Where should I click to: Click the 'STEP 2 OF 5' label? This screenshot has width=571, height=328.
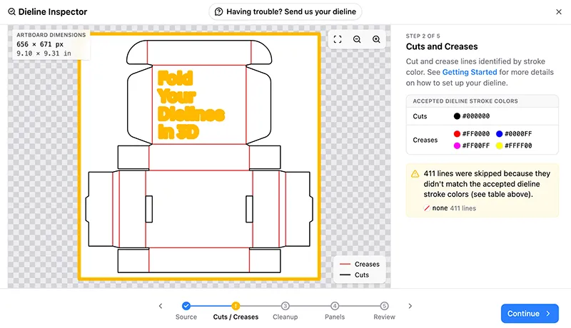pyautogui.click(x=423, y=36)
